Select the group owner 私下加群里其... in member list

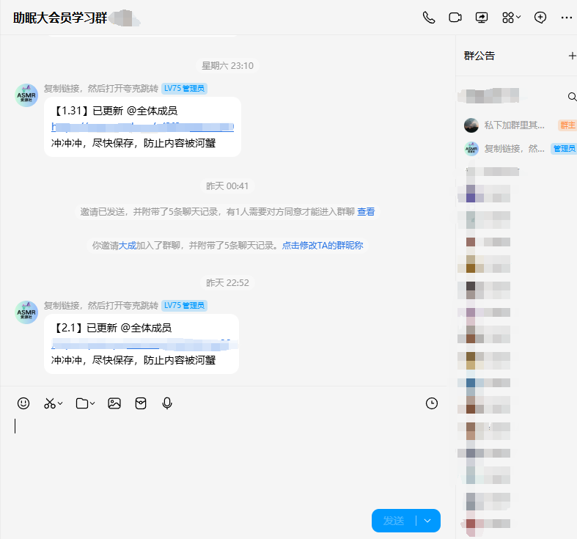click(517, 125)
